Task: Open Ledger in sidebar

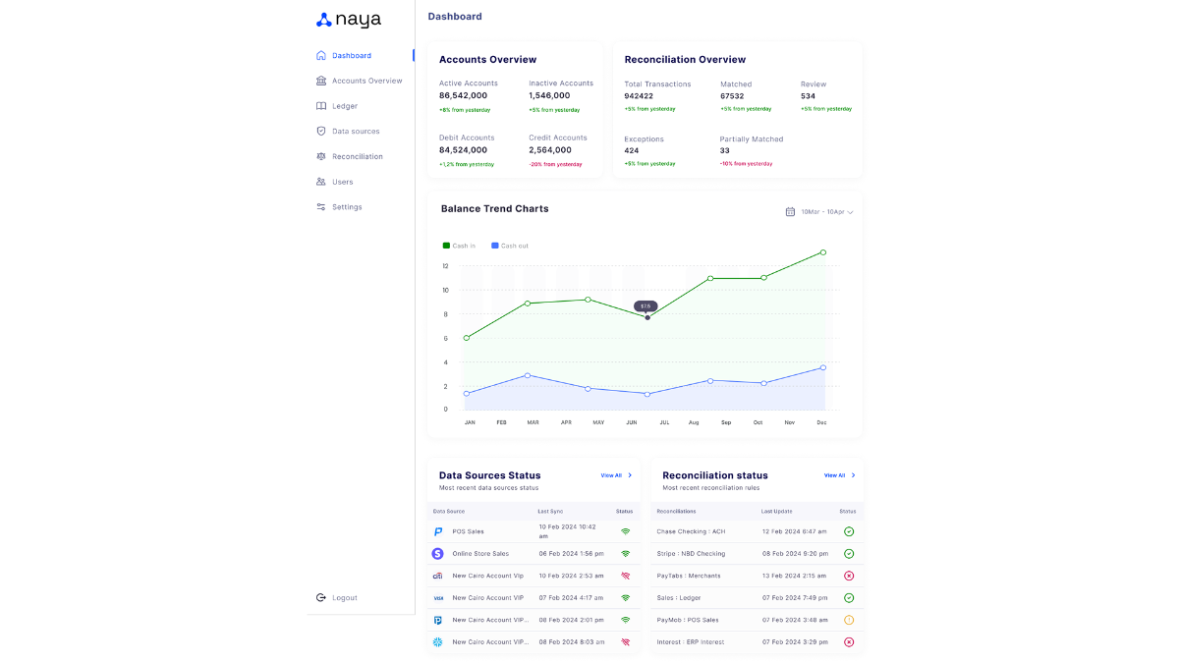Action: (x=345, y=106)
